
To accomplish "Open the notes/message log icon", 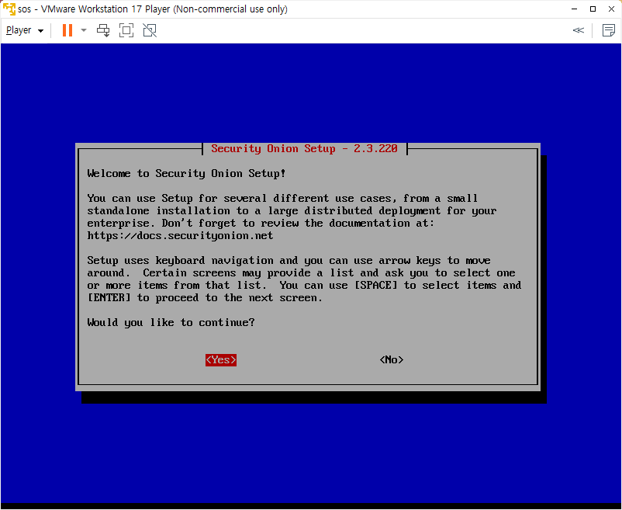I will (609, 30).
